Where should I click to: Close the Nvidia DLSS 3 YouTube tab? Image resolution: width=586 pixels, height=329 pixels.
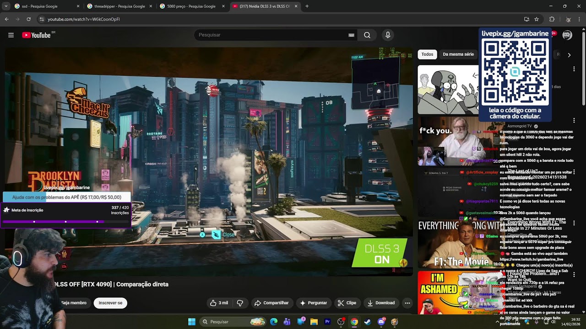pos(296,6)
